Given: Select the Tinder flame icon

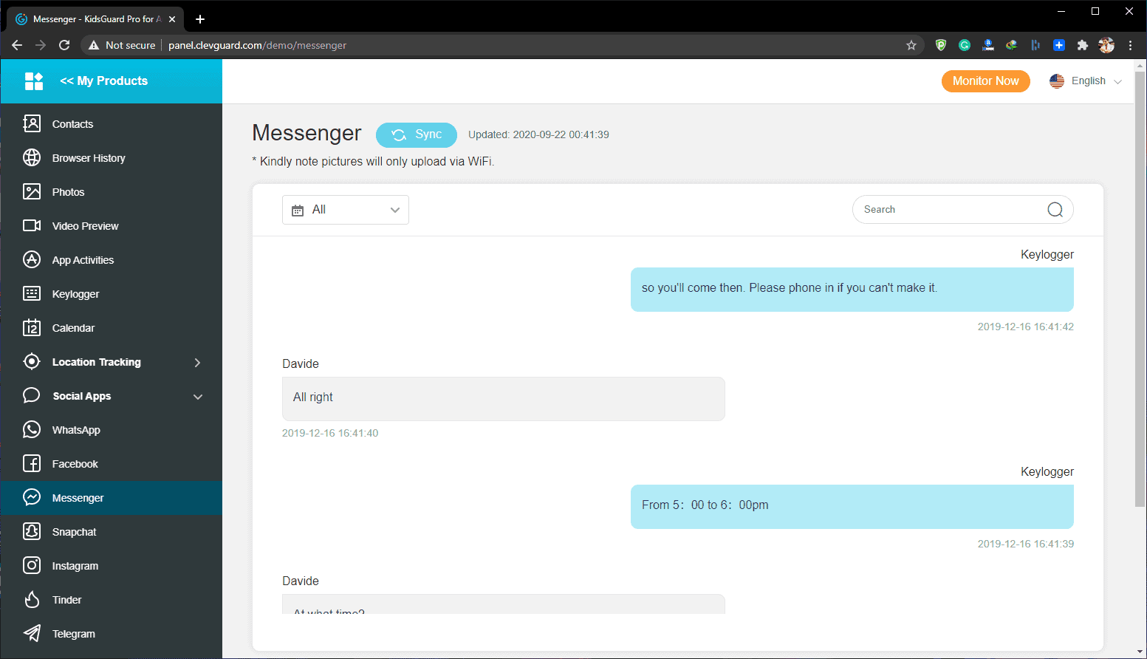Looking at the screenshot, I should tap(32, 599).
